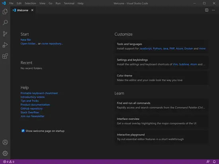
Task: Open Stack Overflow link
Action: coord(30,112)
